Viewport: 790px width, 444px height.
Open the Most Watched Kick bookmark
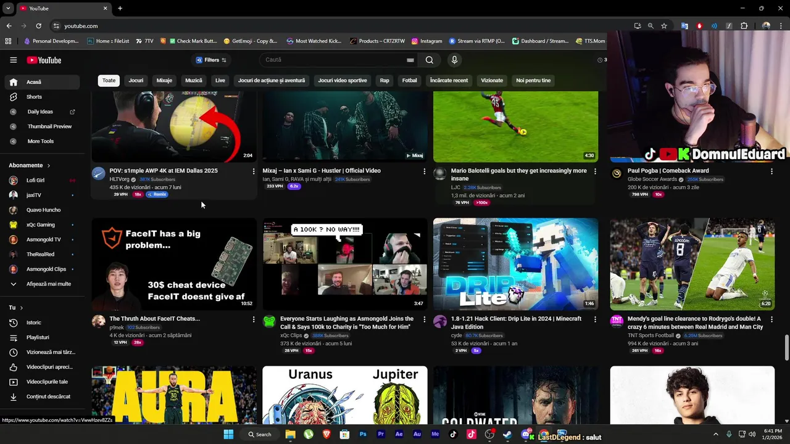click(x=314, y=41)
